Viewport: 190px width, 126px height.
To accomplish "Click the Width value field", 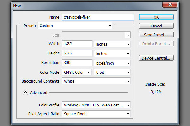I will click(77, 44).
